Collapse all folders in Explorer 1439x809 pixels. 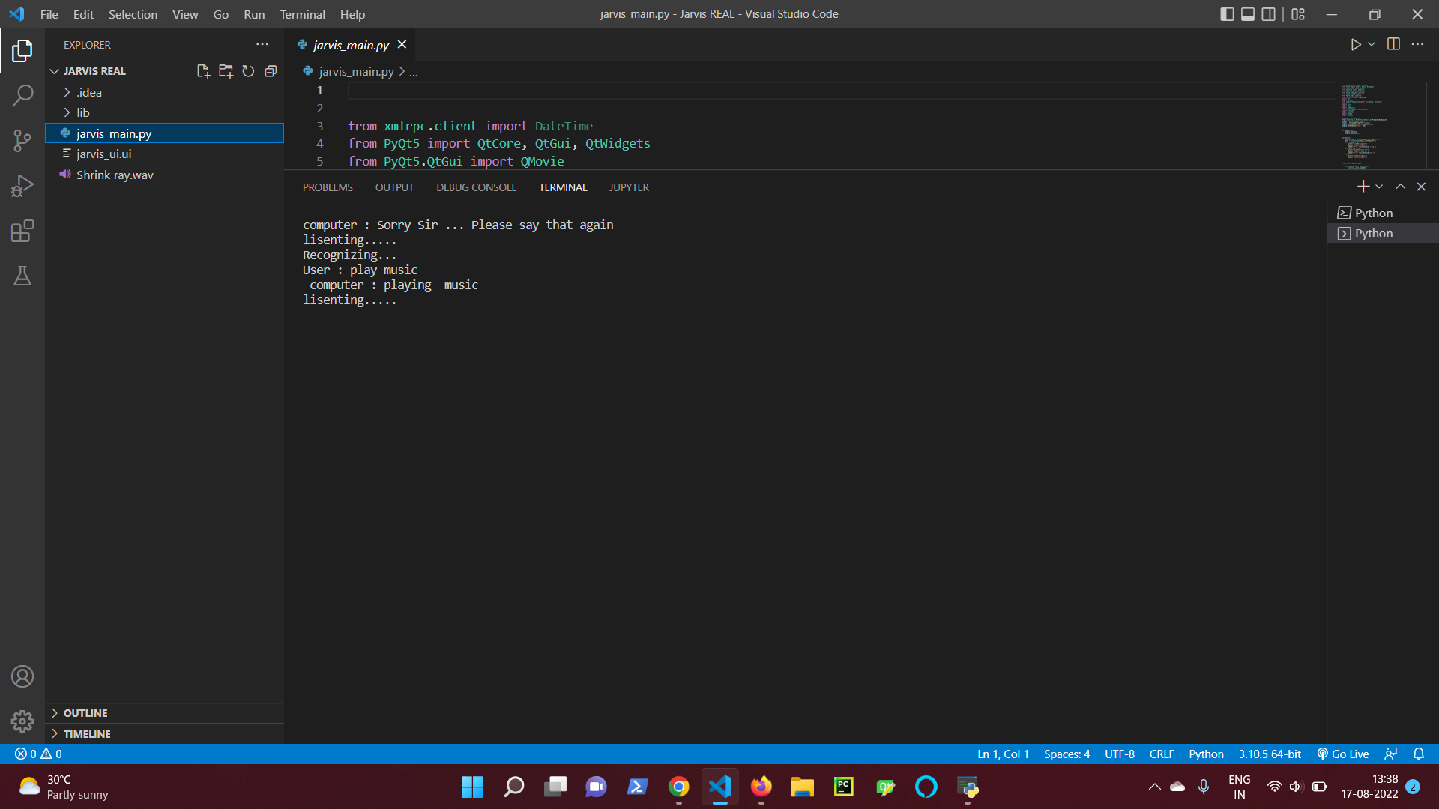pyautogui.click(x=271, y=71)
